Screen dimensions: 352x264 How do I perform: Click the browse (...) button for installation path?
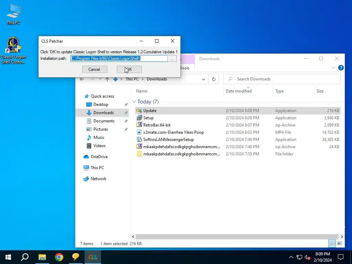(x=172, y=58)
